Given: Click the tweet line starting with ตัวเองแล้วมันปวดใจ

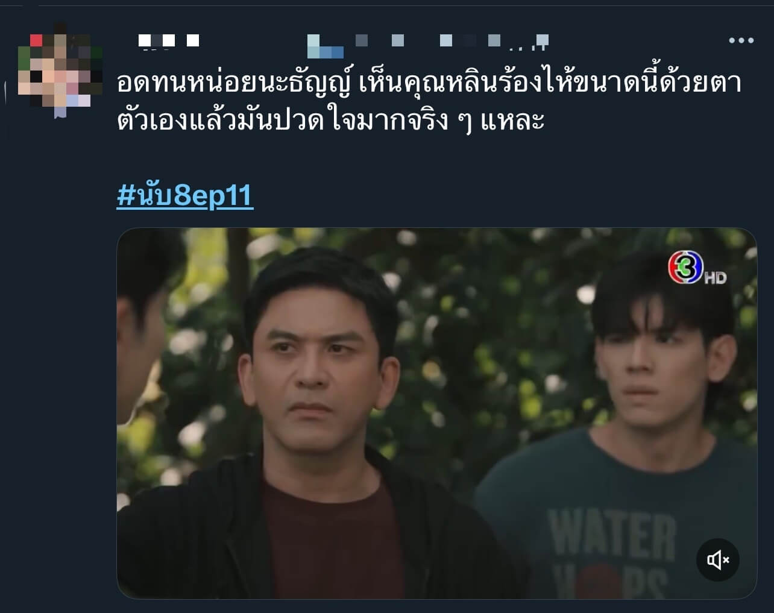Looking at the screenshot, I should [330, 120].
